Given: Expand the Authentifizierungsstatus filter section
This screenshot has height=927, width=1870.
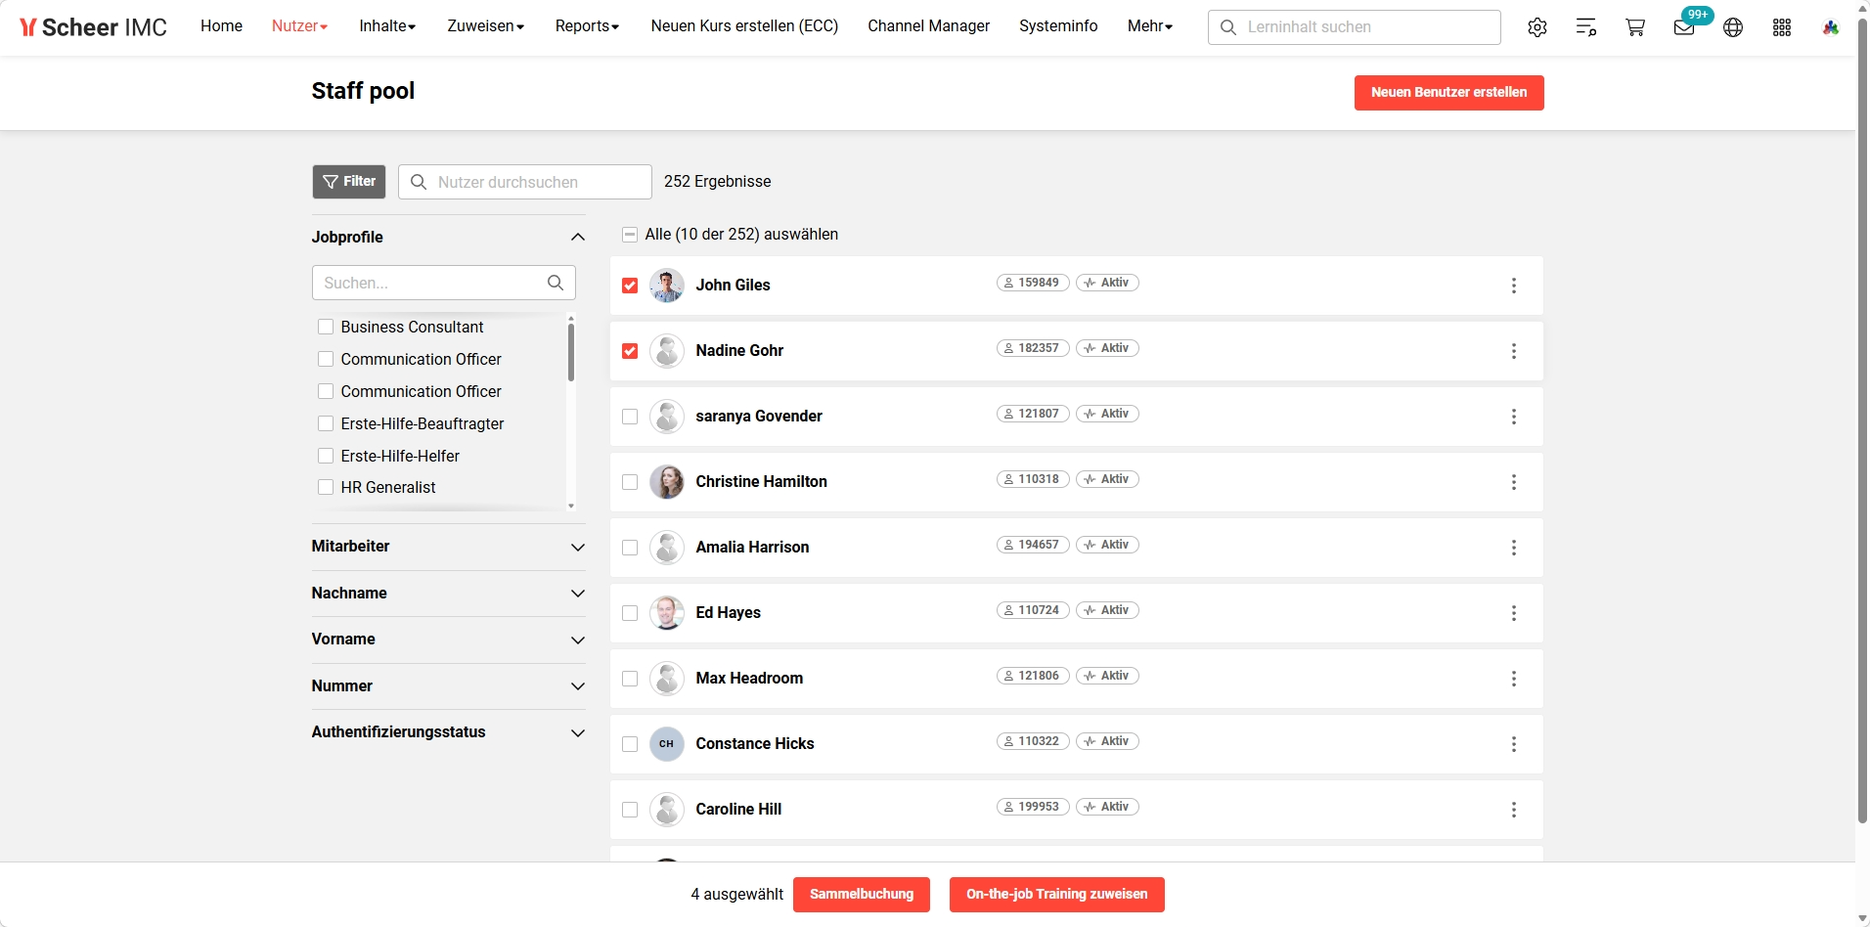Looking at the screenshot, I should [x=578, y=732].
